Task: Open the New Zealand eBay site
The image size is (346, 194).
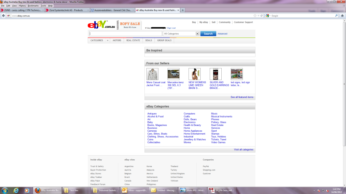Action: 152,181
